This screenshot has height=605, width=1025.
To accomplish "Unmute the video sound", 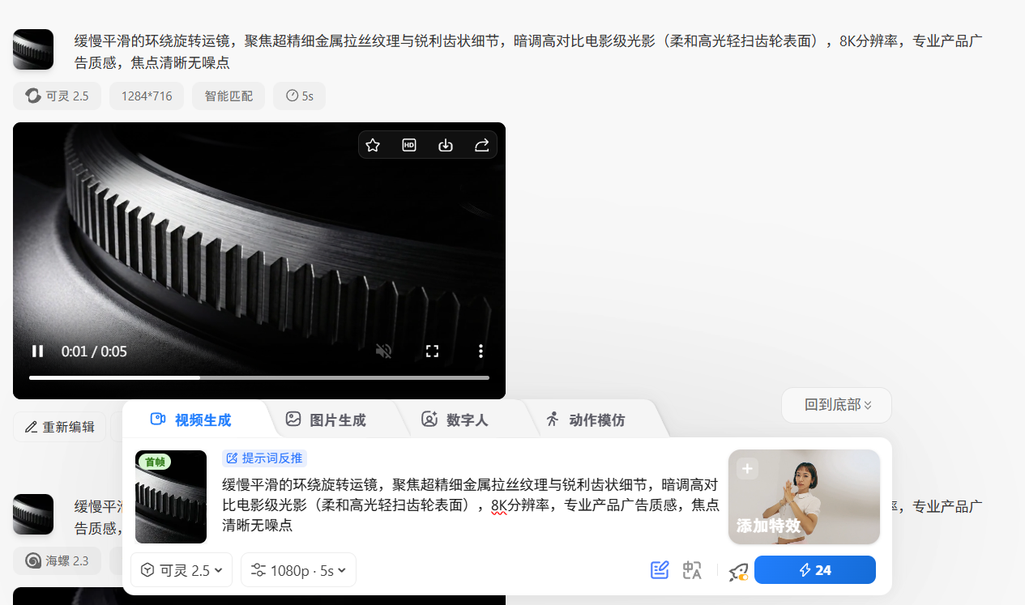I will 384,351.
